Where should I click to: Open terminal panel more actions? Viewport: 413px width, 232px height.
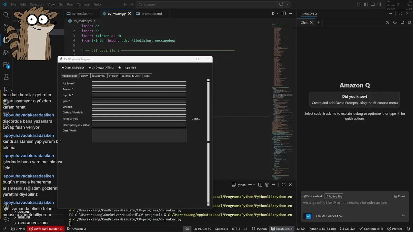(274, 185)
